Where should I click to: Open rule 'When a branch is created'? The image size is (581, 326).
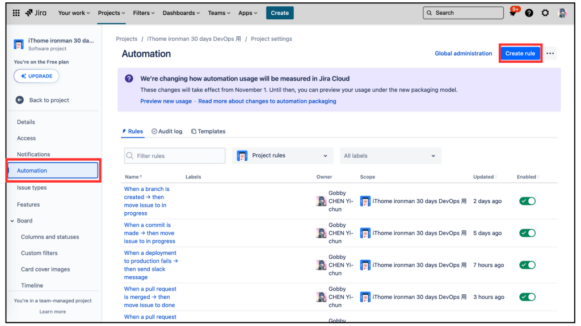(147, 201)
